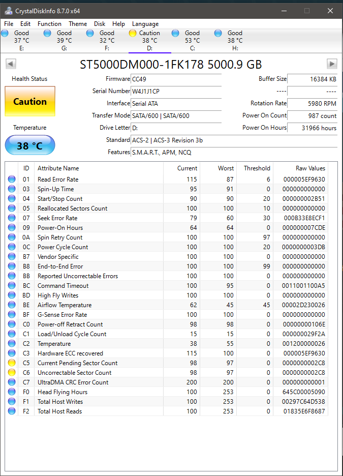
Task: Select drive C: Good 53 °C
Action: point(192,40)
